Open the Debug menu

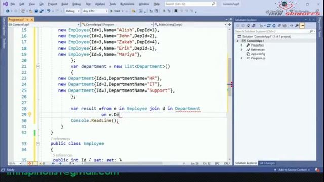76,4
